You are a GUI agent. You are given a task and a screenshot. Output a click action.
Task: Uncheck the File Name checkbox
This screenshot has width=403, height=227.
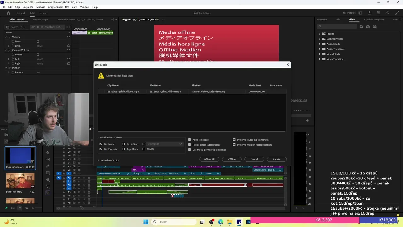[x=101, y=144]
